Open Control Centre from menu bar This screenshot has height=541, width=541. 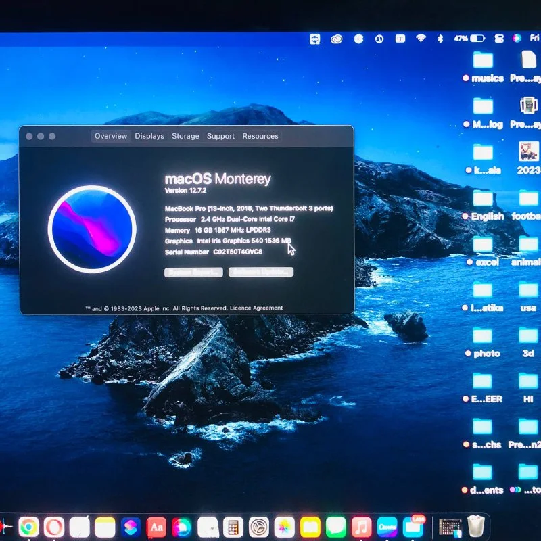pyautogui.click(x=499, y=39)
